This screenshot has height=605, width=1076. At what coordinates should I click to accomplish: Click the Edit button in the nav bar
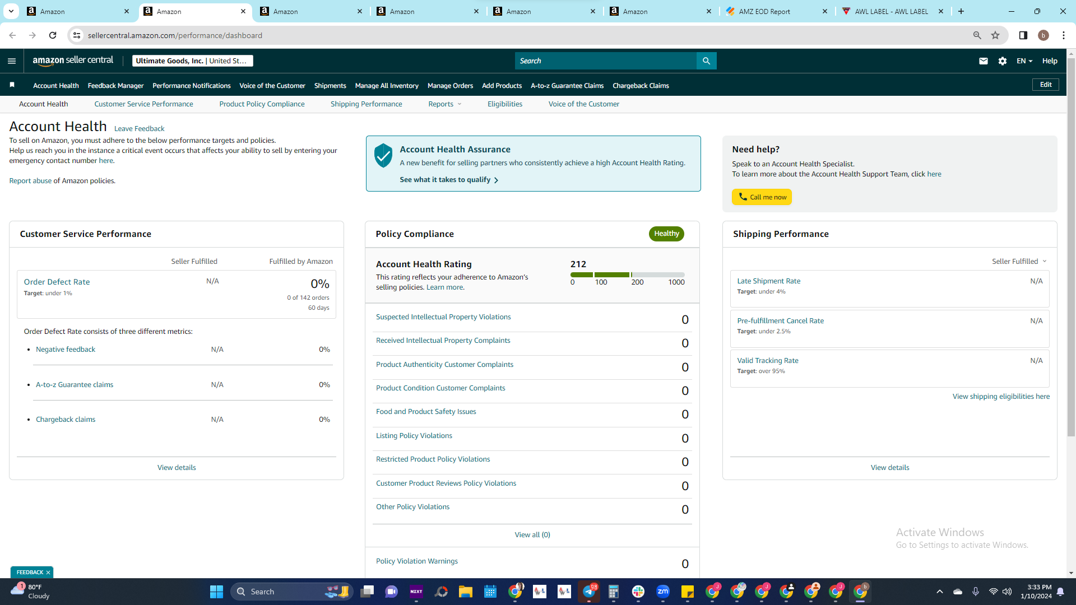[1046, 85]
